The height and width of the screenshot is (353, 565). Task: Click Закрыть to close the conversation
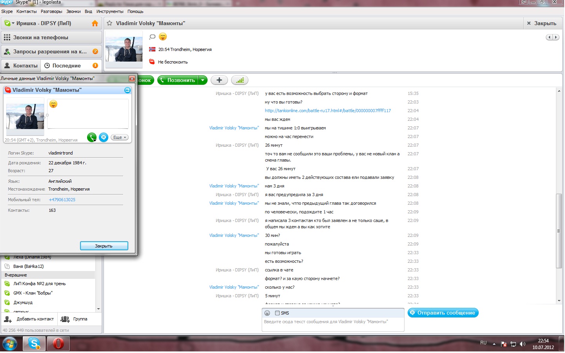541,23
